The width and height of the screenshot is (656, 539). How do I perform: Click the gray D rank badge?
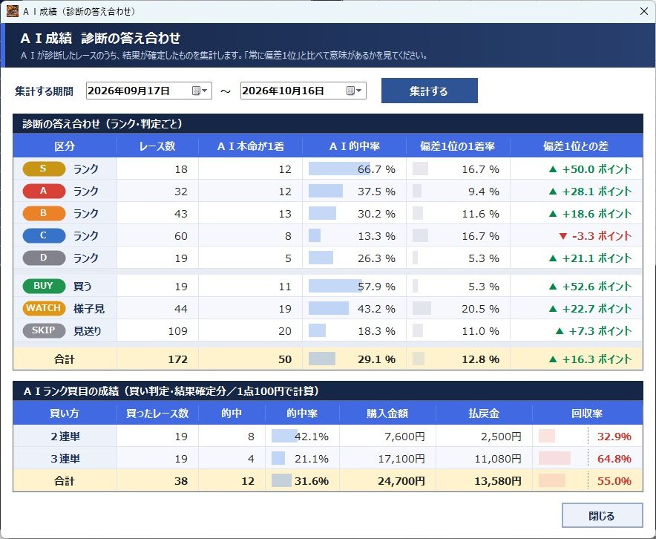click(x=44, y=258)
